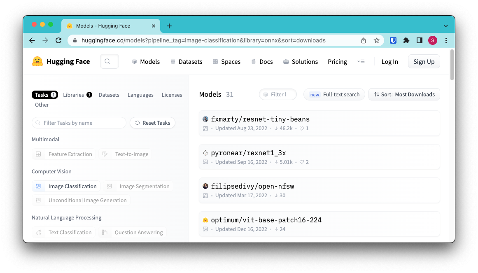This screenshot has height=273, width=478.
Task: Open the Bitwarden extension icon
Action: [x=393, y=40]
